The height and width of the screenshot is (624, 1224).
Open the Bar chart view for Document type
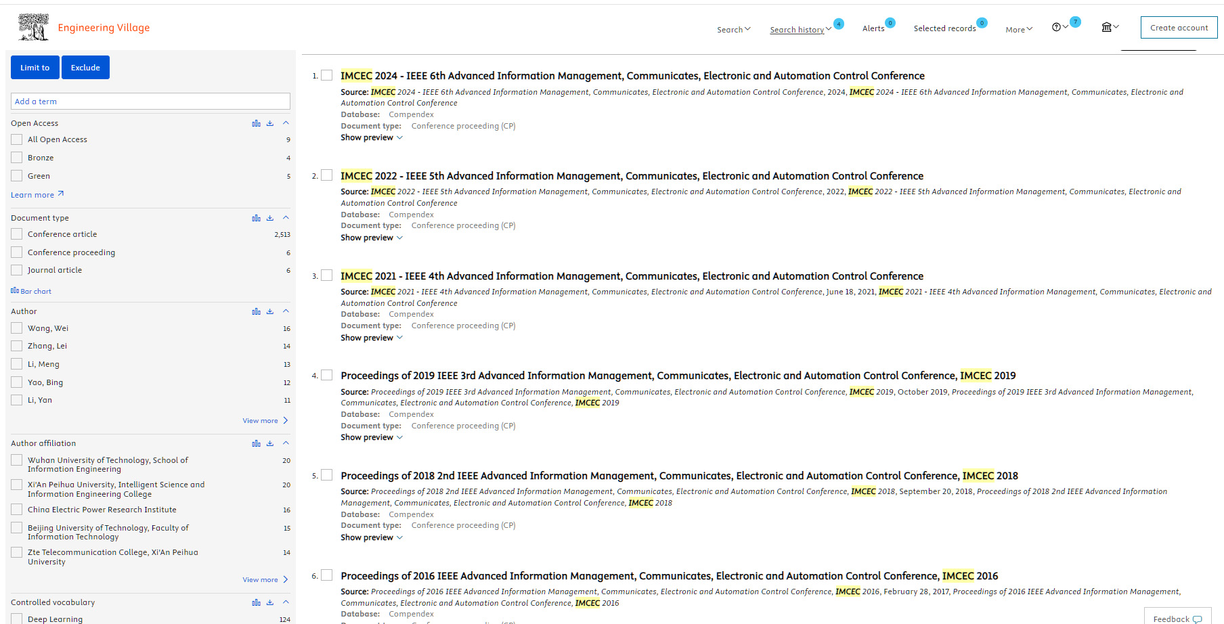click(x=31, y=291)
